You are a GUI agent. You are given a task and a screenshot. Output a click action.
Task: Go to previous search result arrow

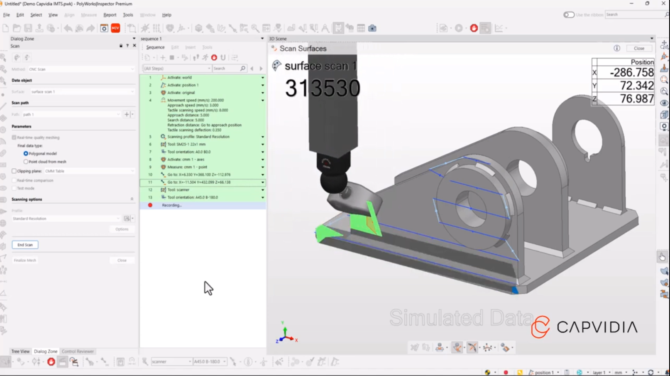pyautogui.click(x=252, y=69)
